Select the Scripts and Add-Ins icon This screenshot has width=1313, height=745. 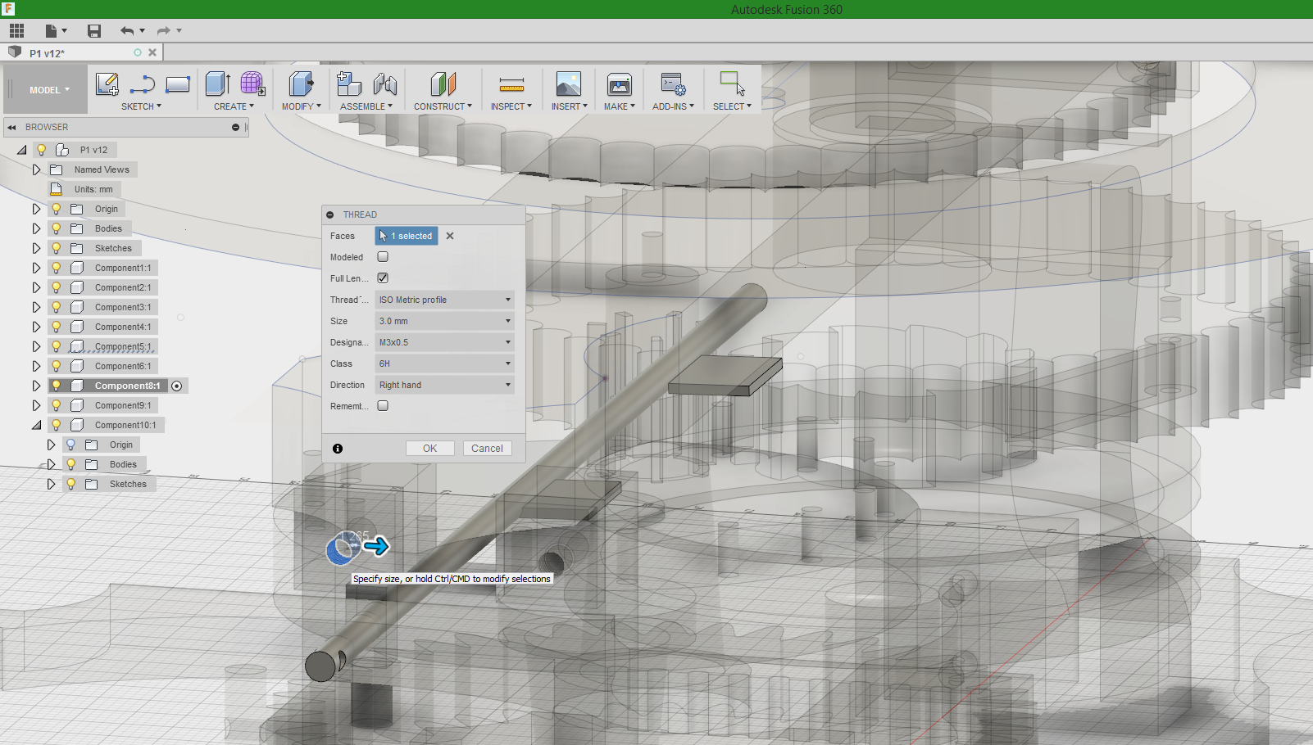tap(673, 84)
